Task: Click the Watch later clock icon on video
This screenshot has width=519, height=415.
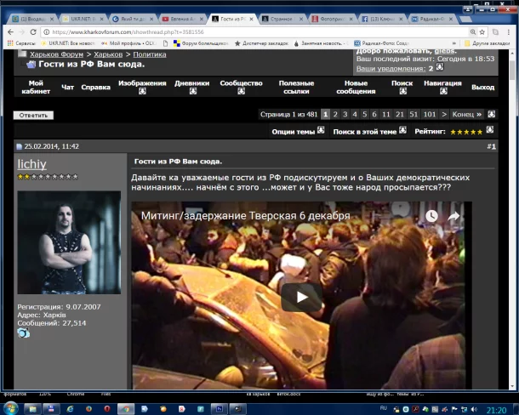Action: [431, 216]
